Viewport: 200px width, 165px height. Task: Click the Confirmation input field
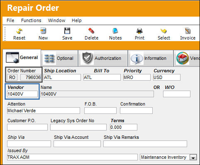tap(136, 111)
